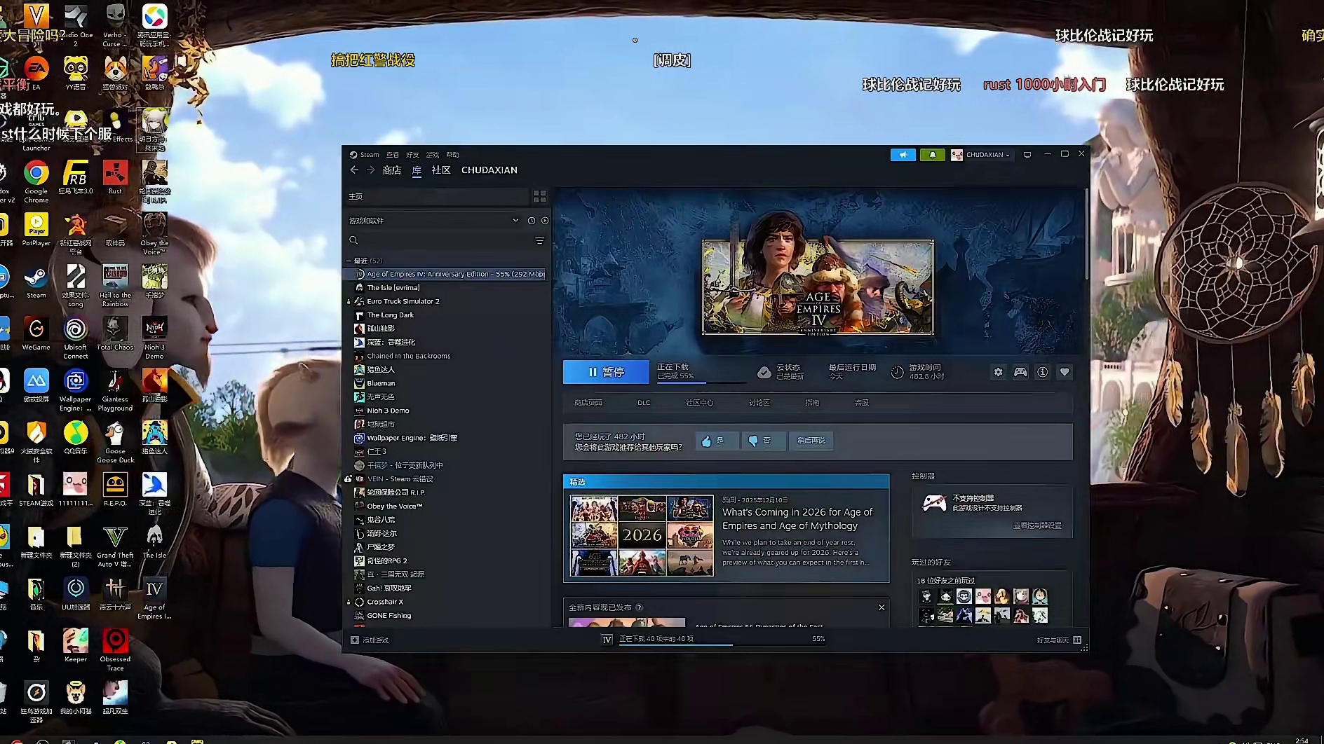This screenshot has height=744, width=1324.
Task: Add game to favorites heart icon
Action: click(1065, 372)
